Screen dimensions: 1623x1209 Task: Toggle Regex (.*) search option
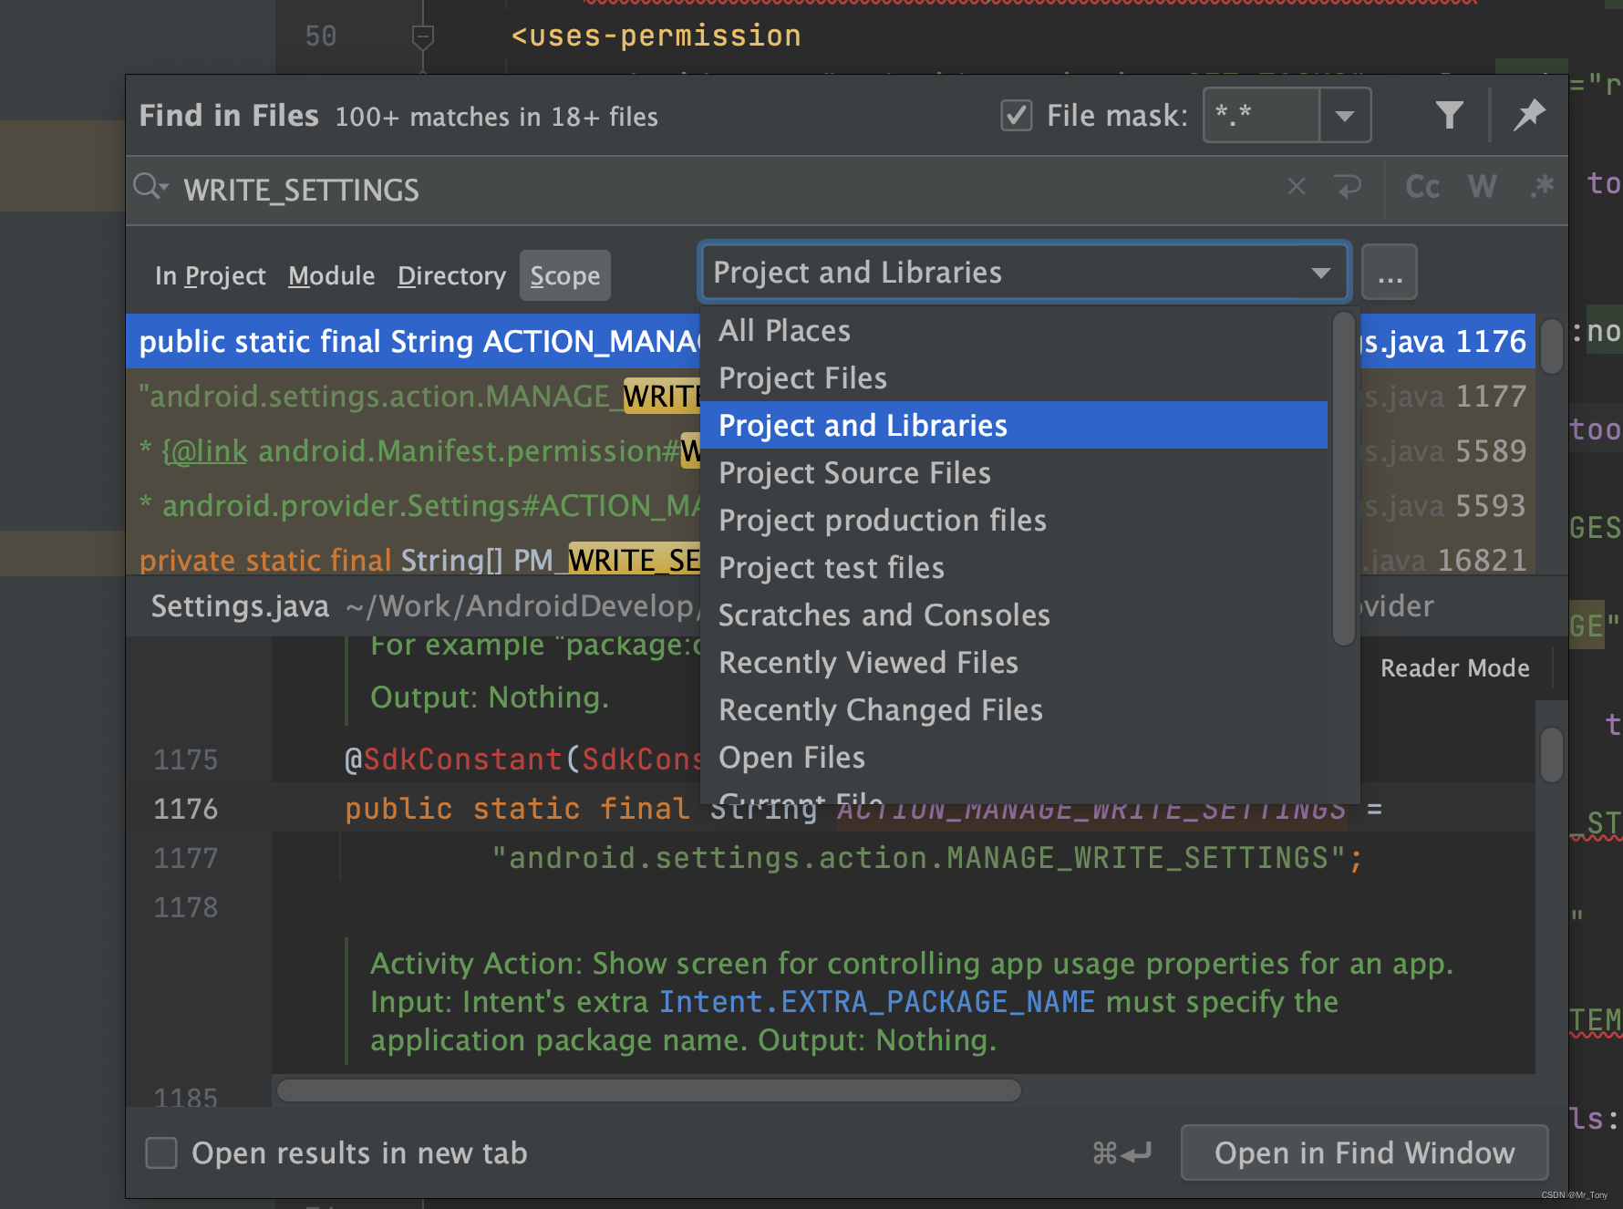pyautogui.click(x=1542, y=187)
